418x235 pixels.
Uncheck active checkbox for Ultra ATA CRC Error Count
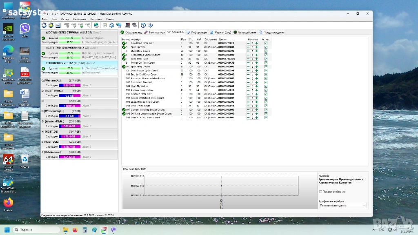tap(266, 117)
